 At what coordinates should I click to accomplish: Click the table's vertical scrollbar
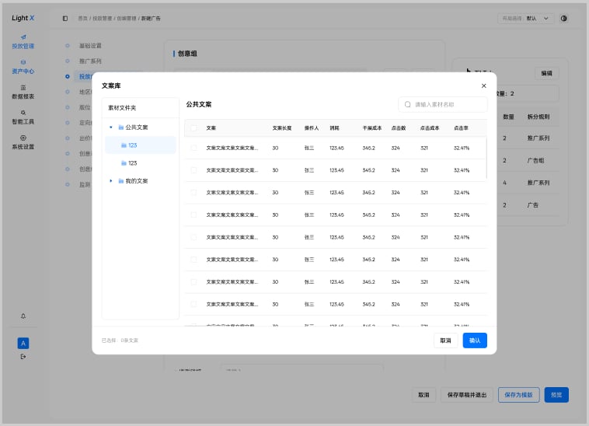[486, 158]
